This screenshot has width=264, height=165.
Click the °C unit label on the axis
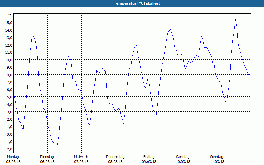(10, 15)
